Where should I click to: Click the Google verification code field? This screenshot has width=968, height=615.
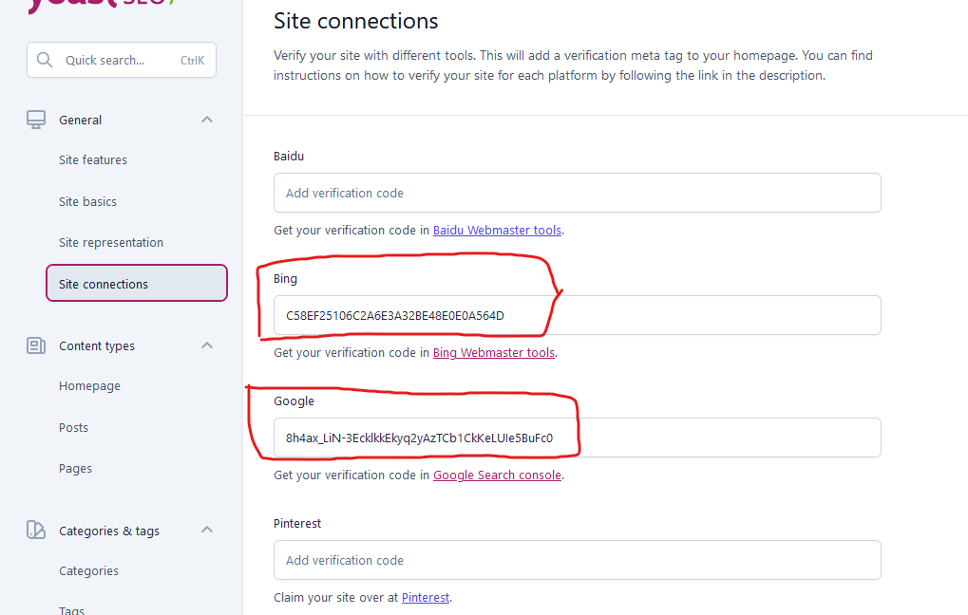pyautogui.click(x=578, y=438)
